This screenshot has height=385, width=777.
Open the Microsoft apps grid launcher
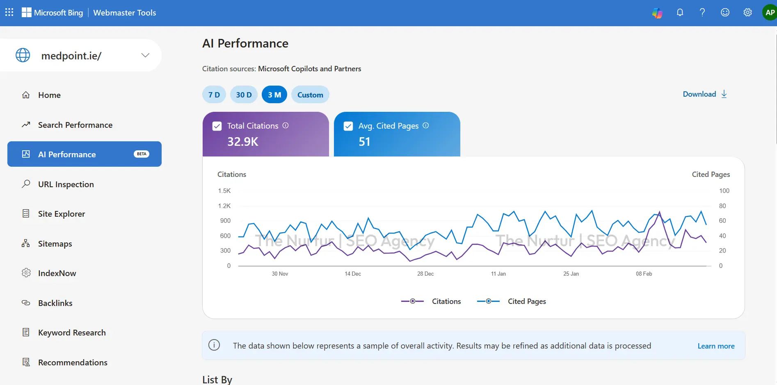(x=9, y=12)
